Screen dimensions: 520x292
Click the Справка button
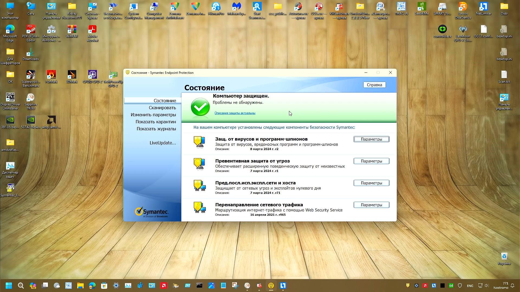pyautogui.click(x=374, y=85)
